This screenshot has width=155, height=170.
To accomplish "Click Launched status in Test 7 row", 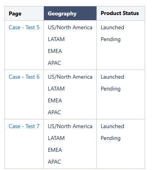I will [112, 126].
